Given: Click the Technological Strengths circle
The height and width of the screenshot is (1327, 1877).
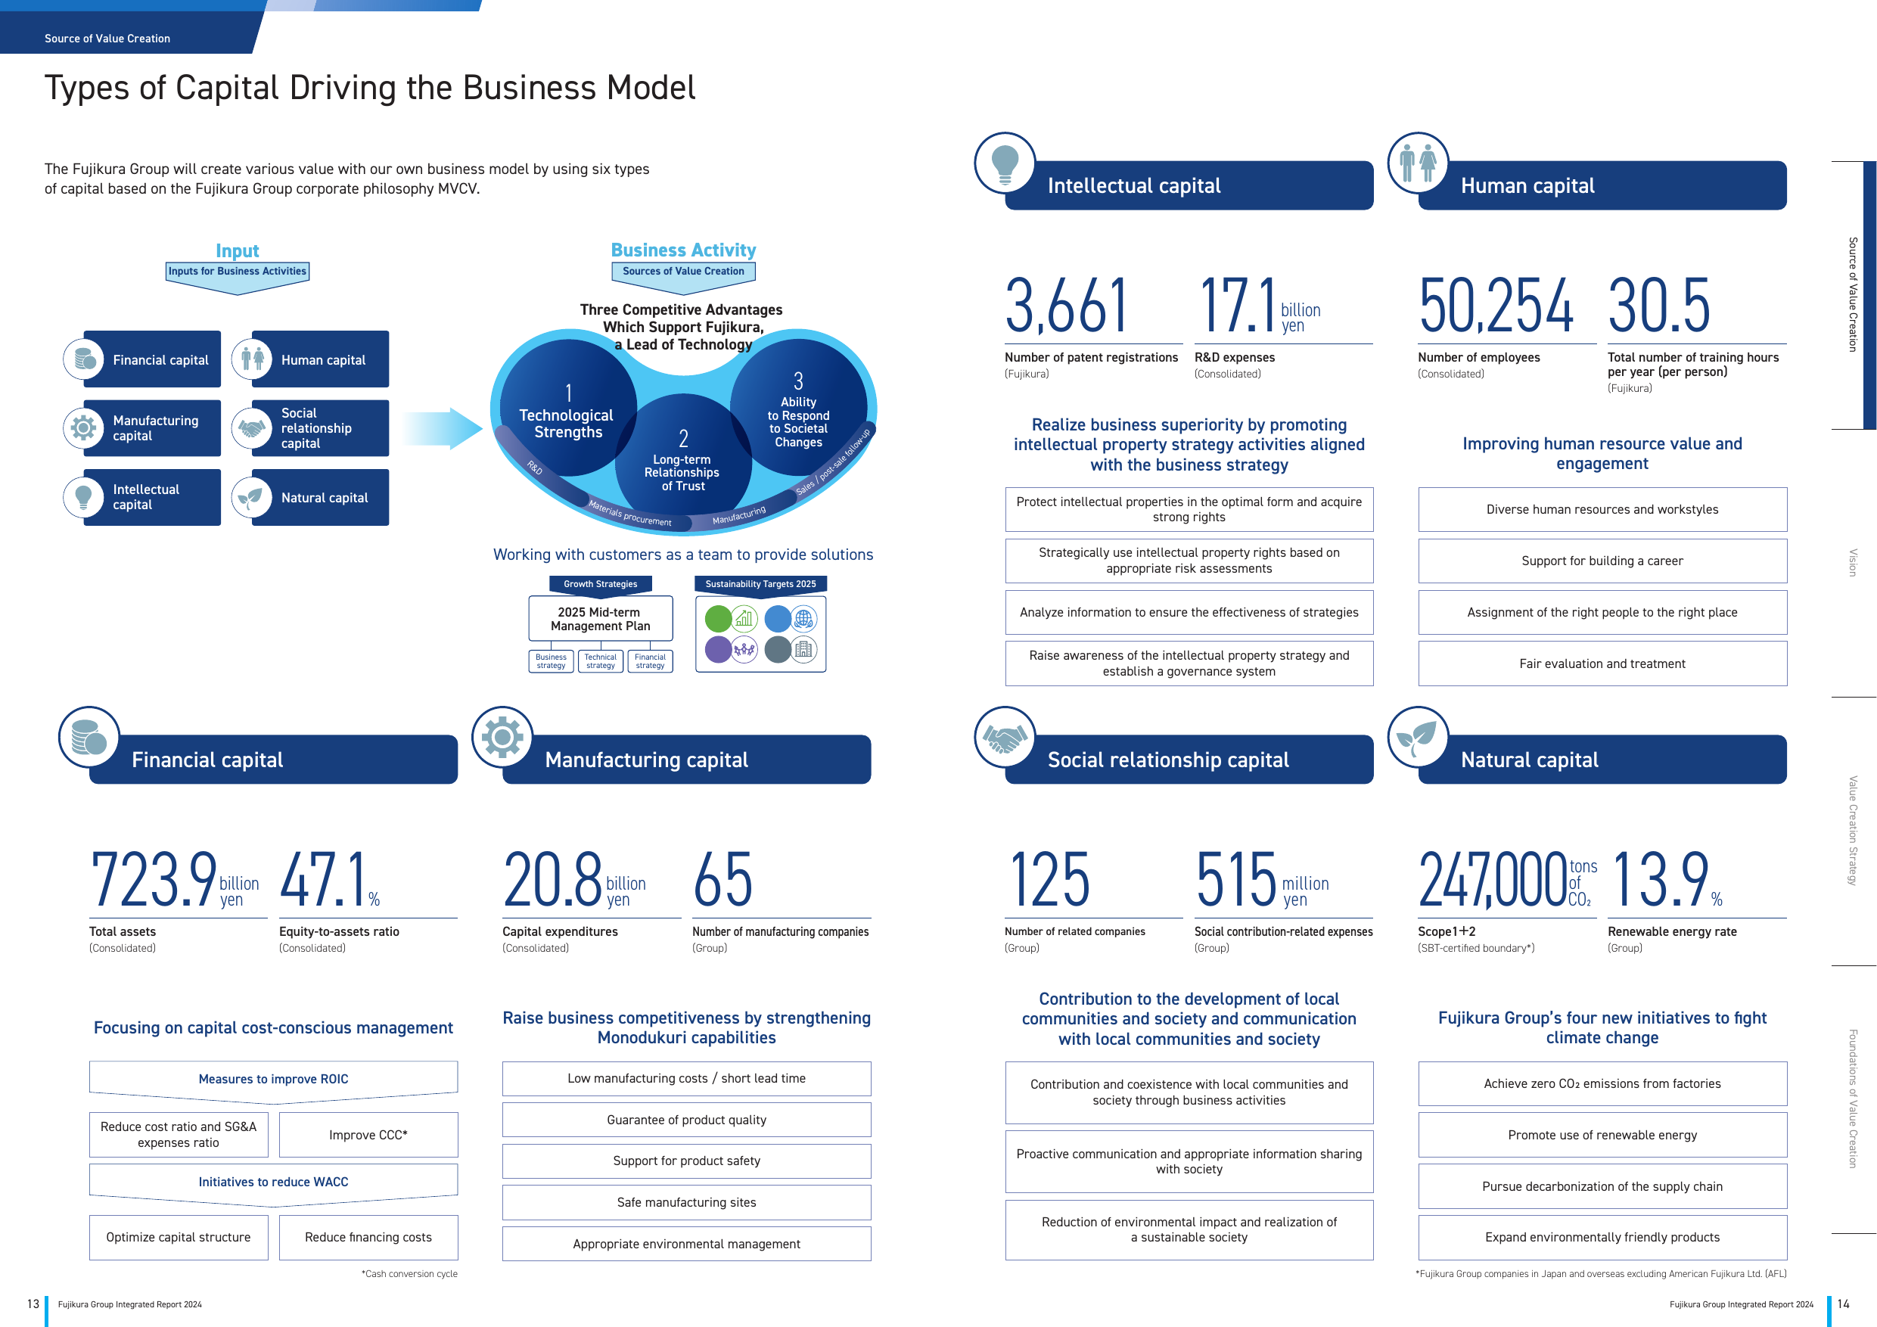Looking at the screenshot, I should tap(567, 408).
